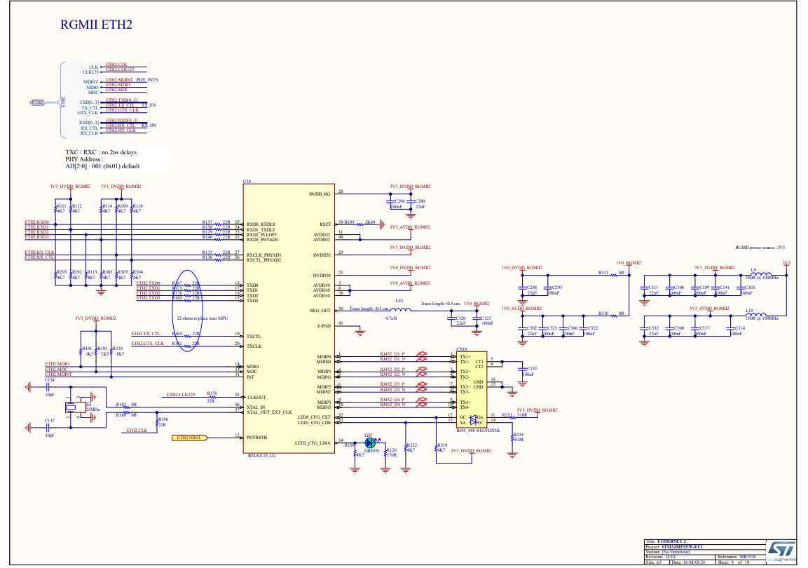The image size is (808, 568).
Task: Click the DVDD_RG pin name on U38
Action: coord(320,194)
